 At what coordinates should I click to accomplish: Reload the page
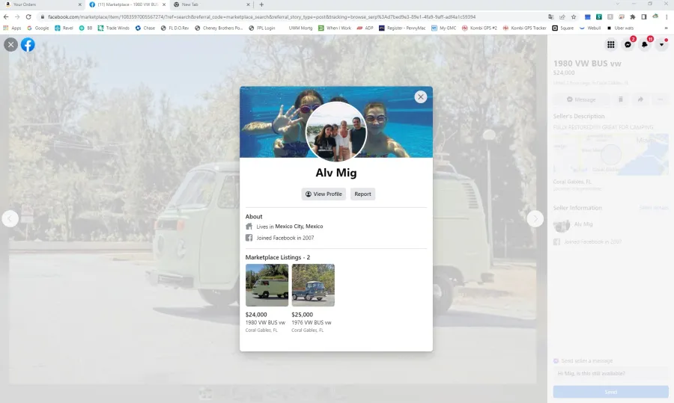(x=28, y=16)
